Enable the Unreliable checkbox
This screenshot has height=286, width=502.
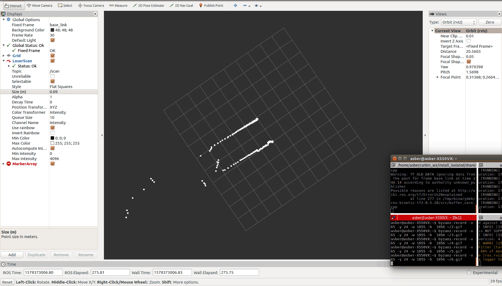(x=53, y=76)
